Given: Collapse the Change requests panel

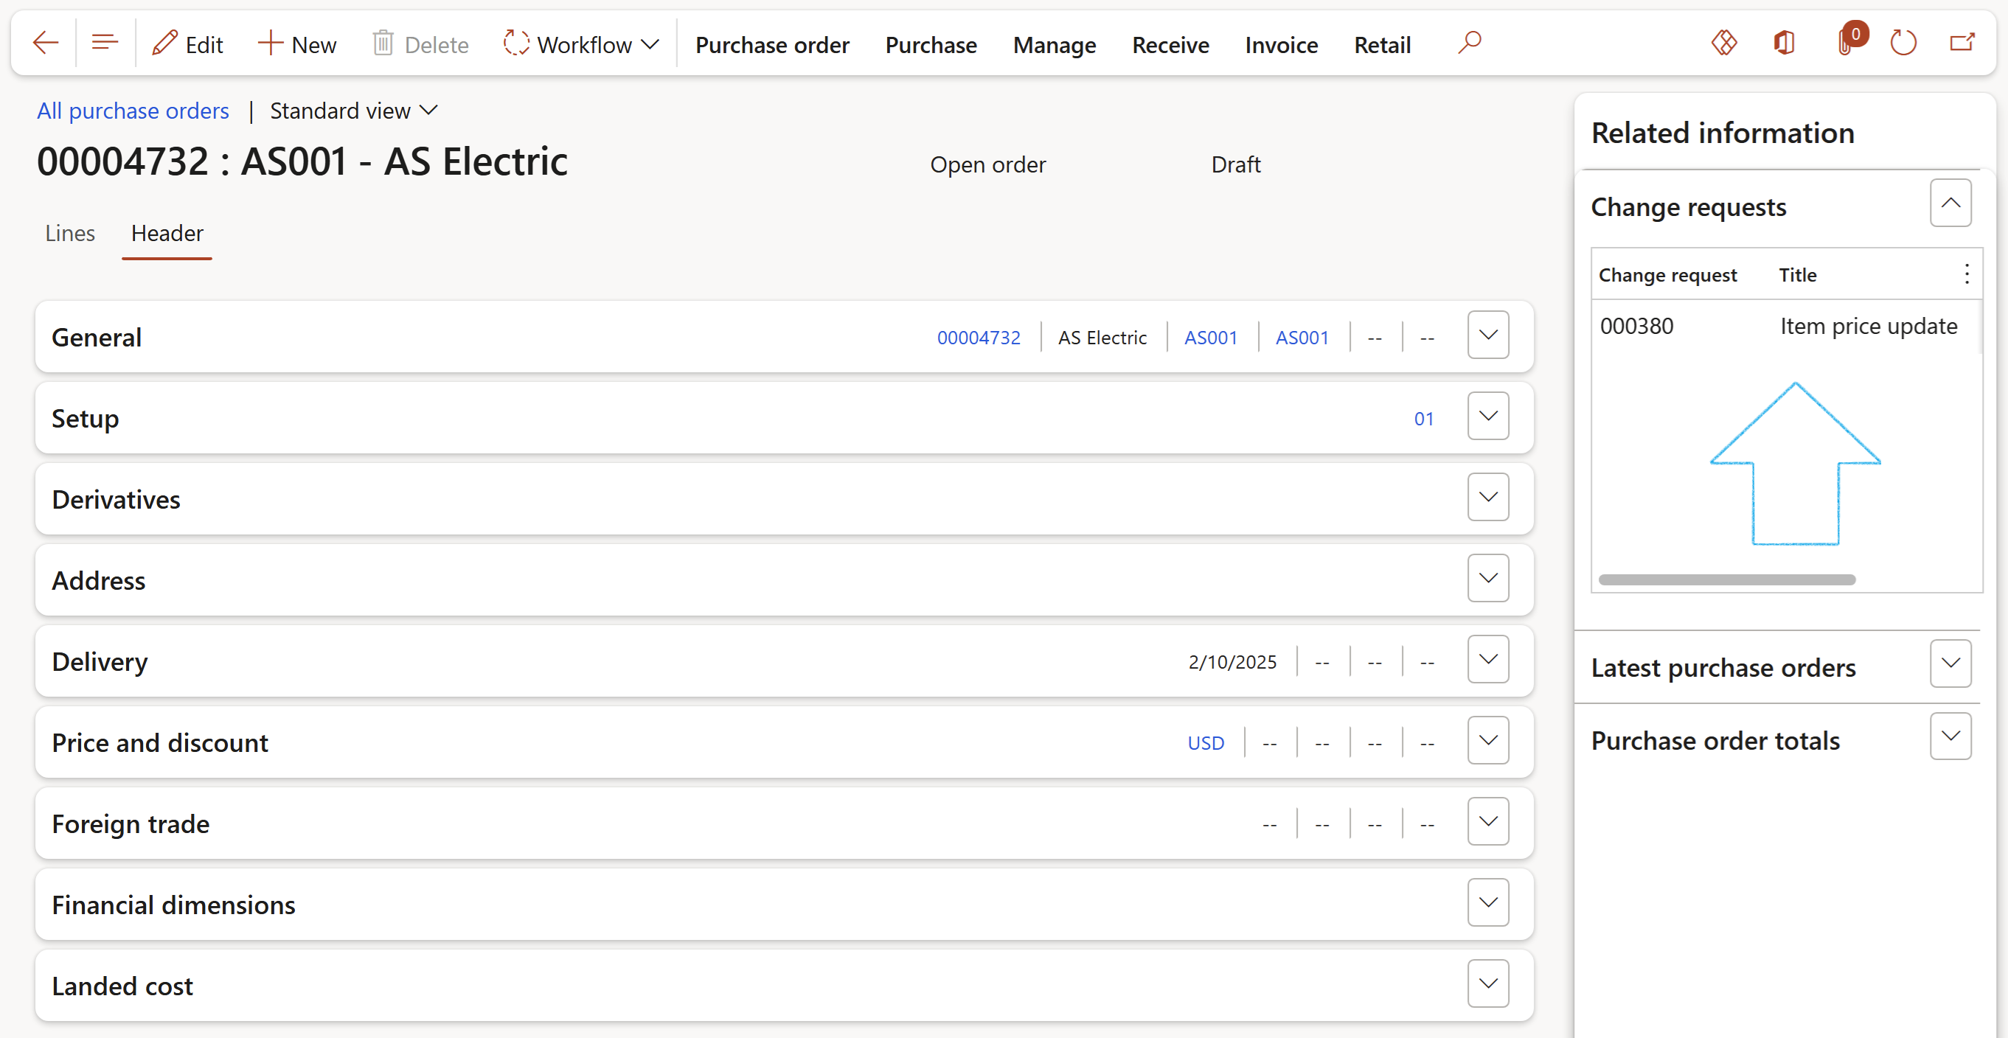Looking at the screenshot, I should coord(1950,203).
